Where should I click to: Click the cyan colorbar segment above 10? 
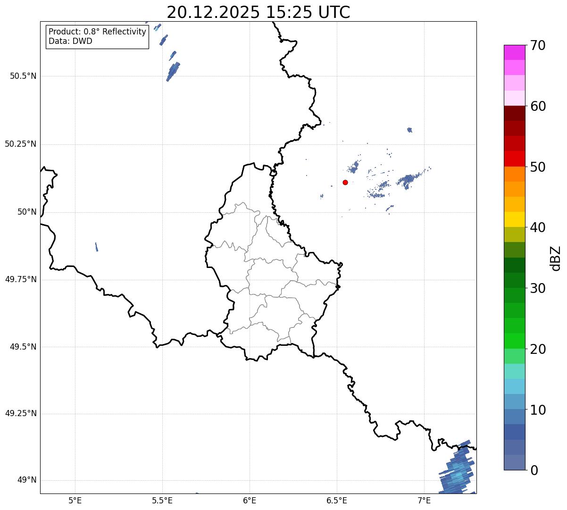(x=514, y=386)
